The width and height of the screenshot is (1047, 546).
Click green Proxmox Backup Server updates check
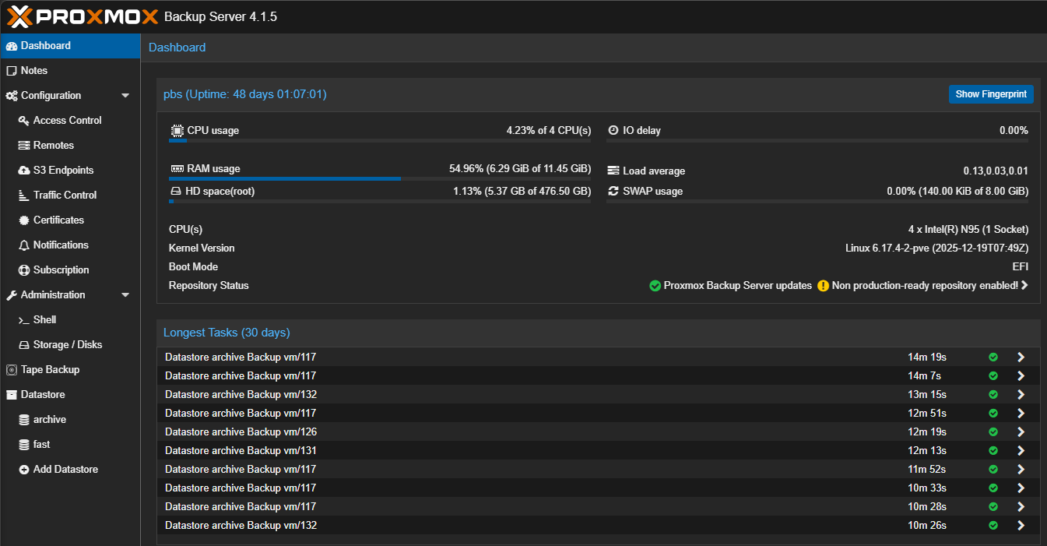tap(655, 286)
